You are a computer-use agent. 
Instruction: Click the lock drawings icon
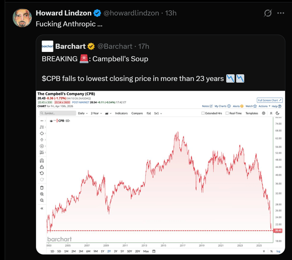point(42,167)
